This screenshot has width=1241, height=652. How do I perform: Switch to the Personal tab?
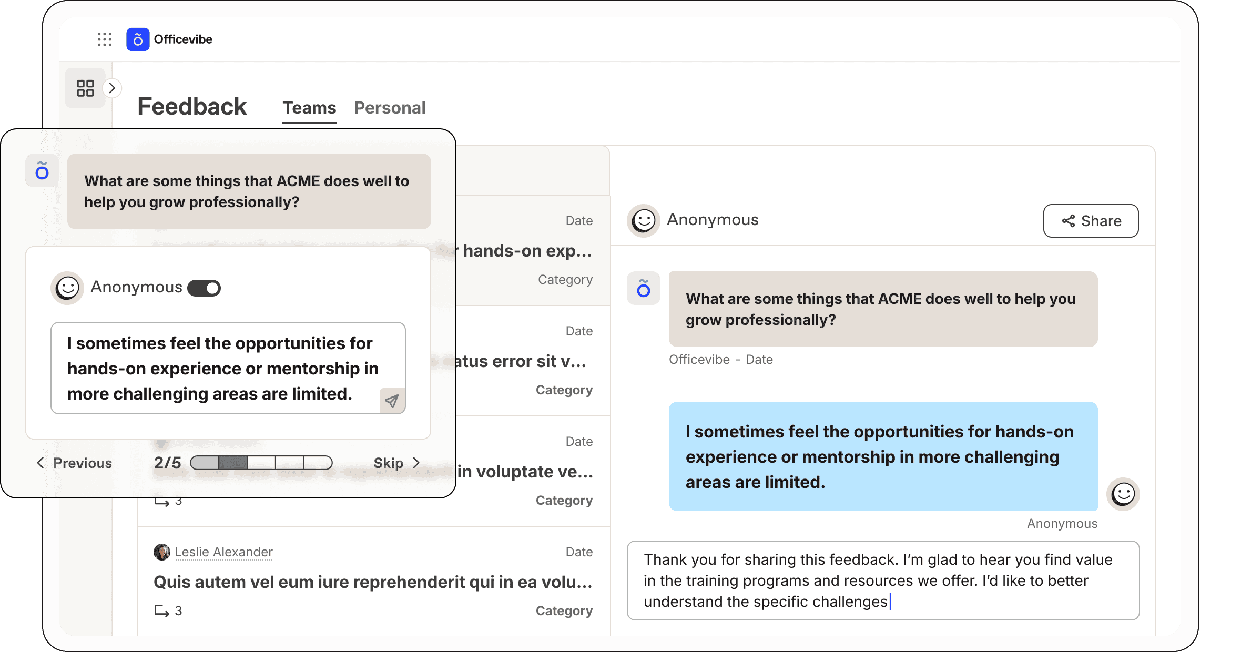coord(390,108)
